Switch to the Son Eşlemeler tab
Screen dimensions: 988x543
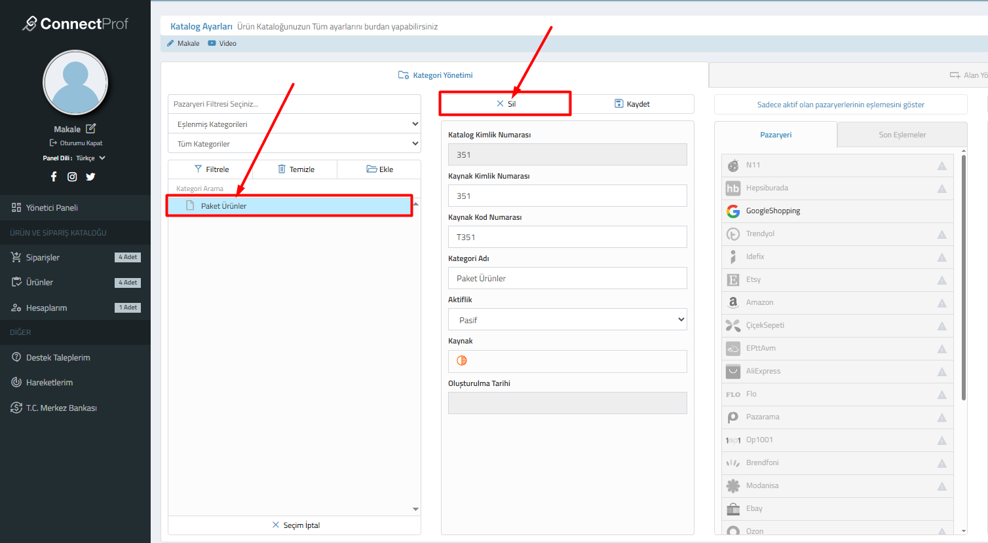tap(902, 135)
